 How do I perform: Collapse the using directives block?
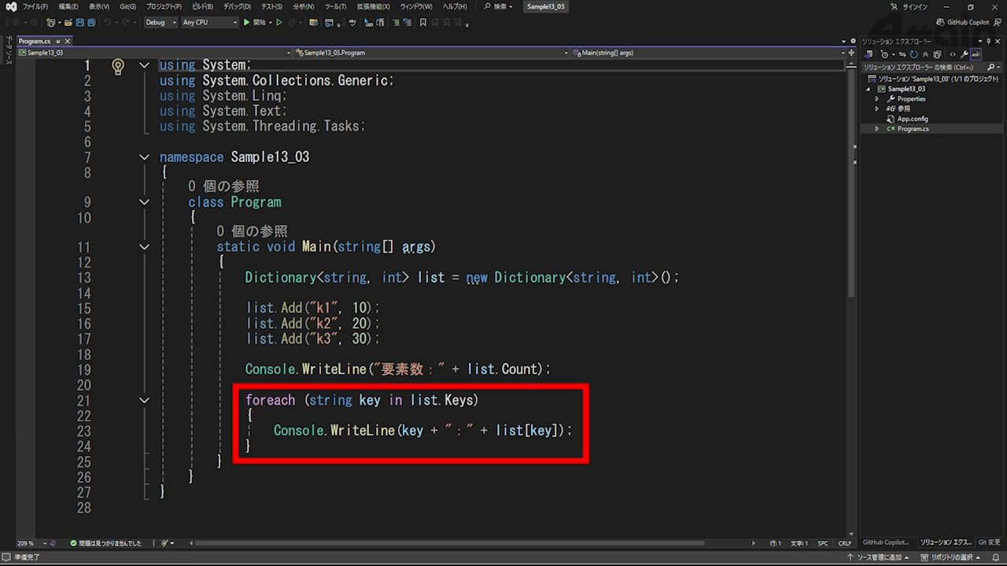(x=144, y=65)
